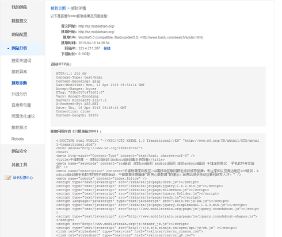Collapse the 网站分析 section arrow
Viewport: 282px width, 237px height.
(8, 48)
